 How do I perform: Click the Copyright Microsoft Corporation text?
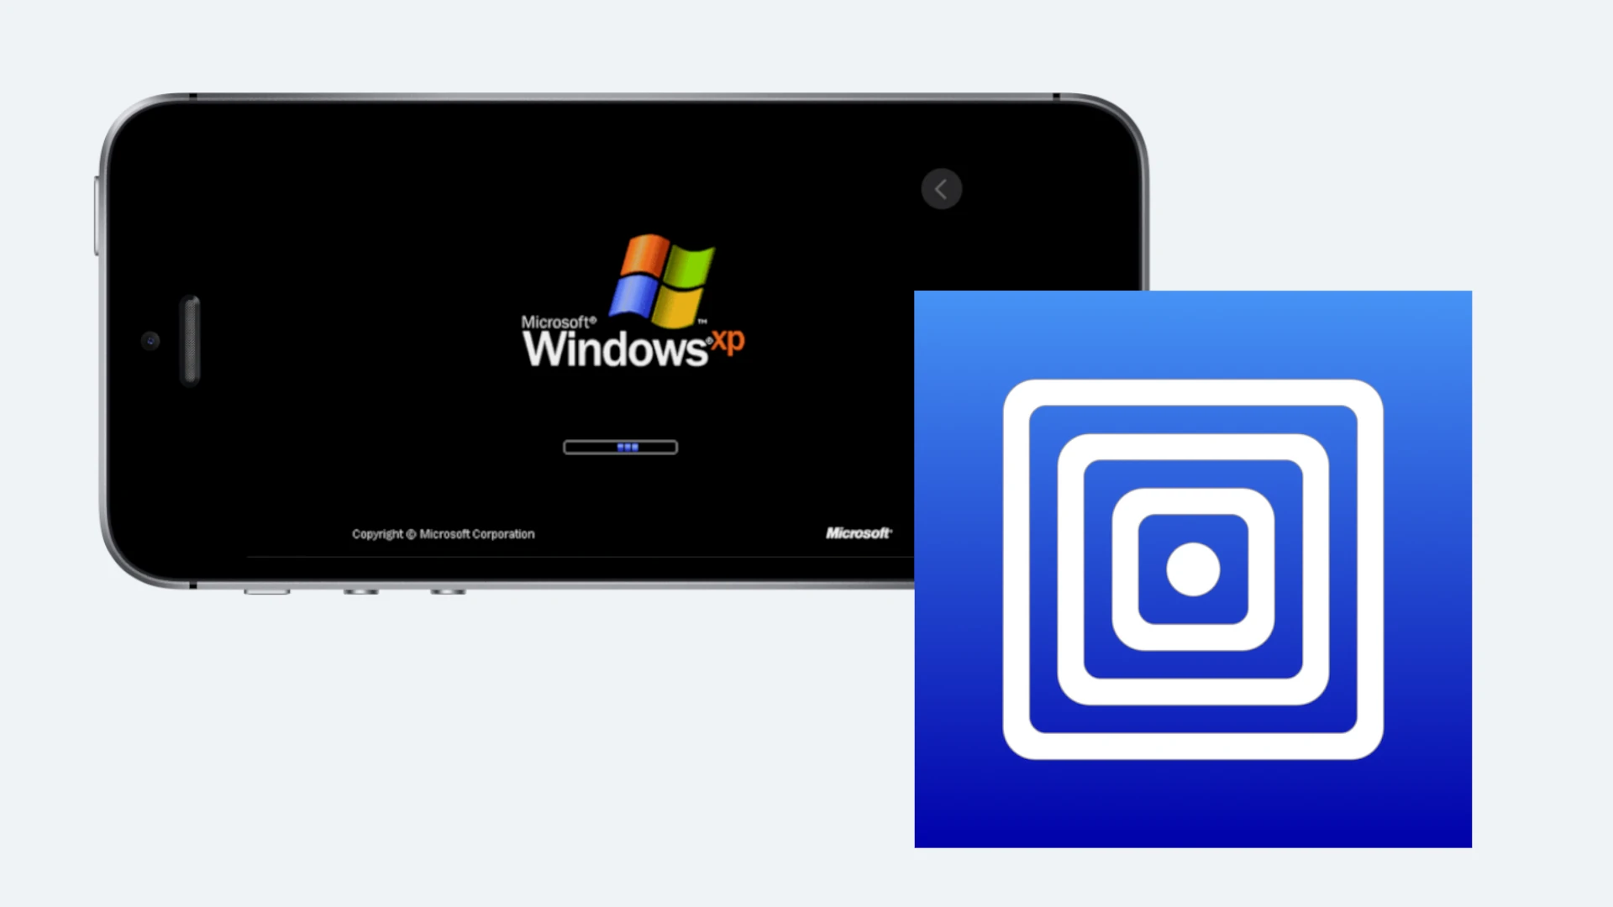point(442,534)
